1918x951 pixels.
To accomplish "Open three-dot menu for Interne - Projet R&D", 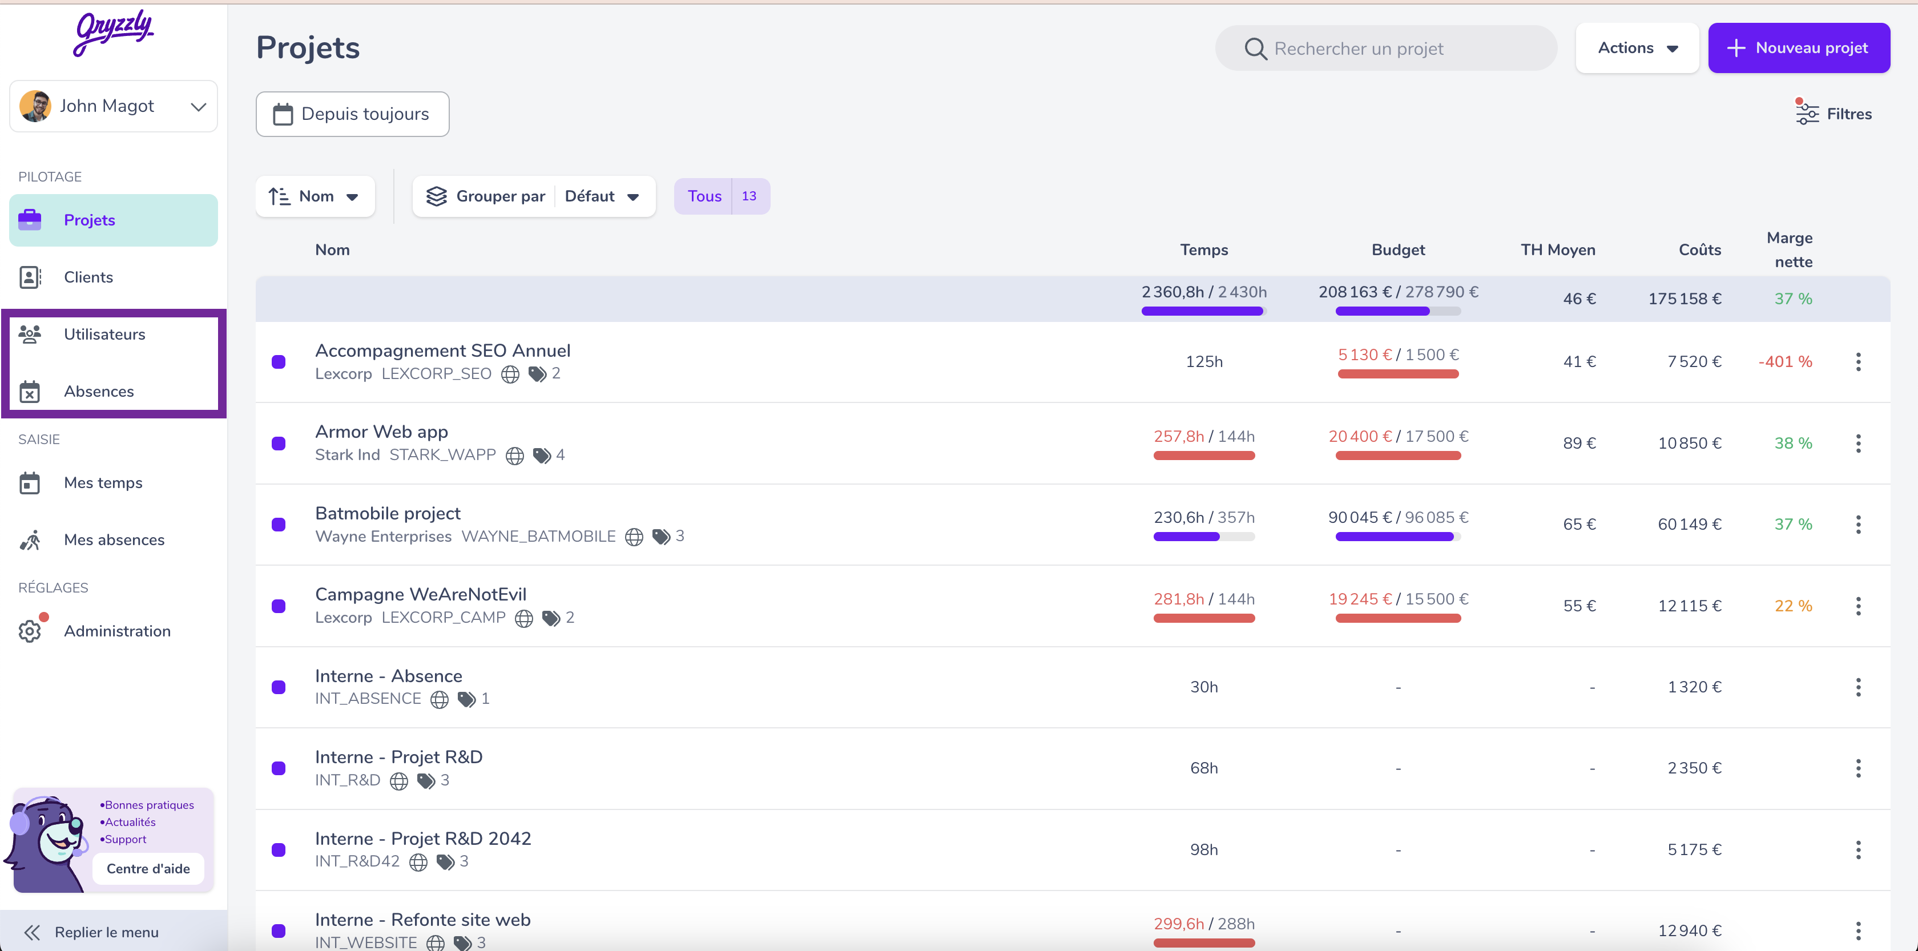I will pyautogui.click(x=1859, y=768).
